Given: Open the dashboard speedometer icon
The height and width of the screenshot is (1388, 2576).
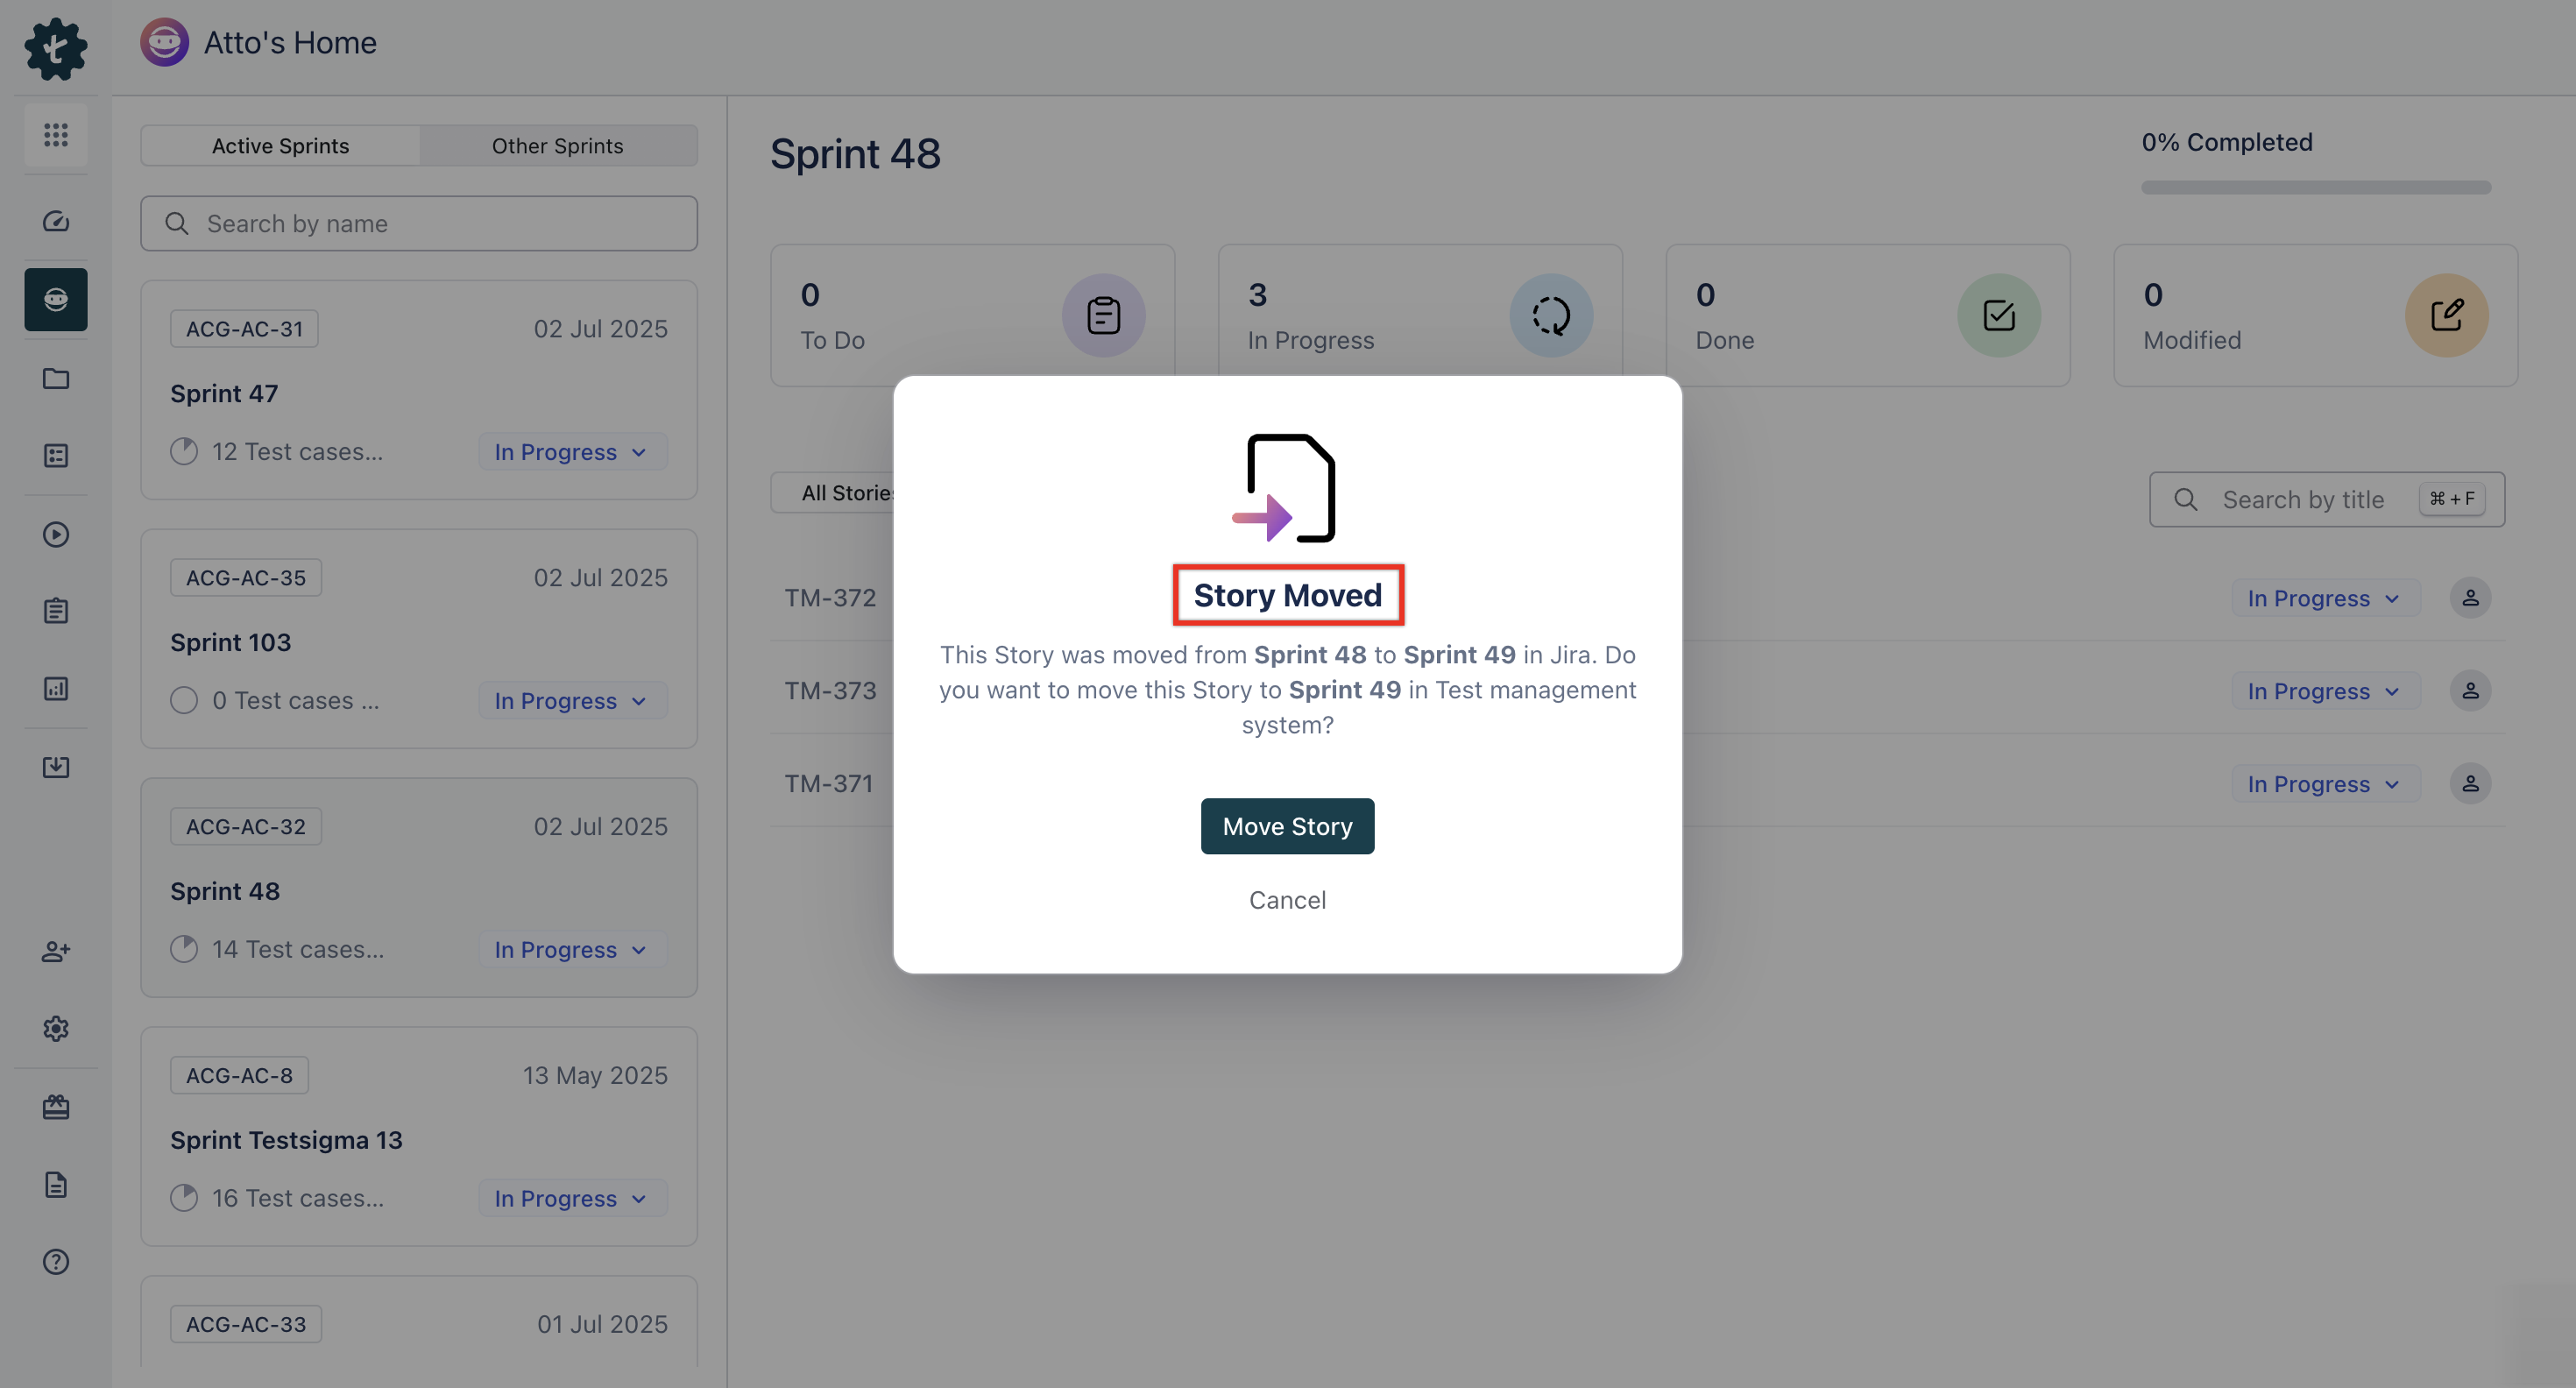Looking at the screenshot, I should (56, 221).
